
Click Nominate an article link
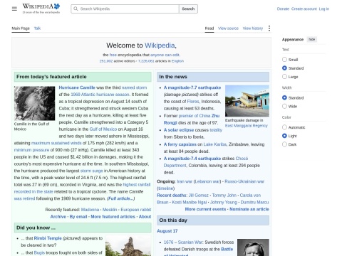click(249, 209)
